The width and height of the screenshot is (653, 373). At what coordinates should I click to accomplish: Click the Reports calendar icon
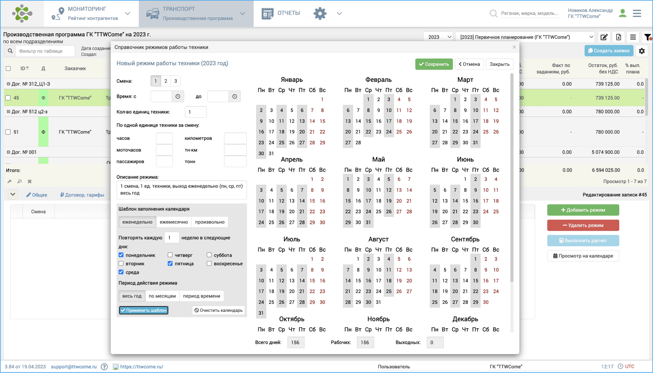(x=267, y=13)
